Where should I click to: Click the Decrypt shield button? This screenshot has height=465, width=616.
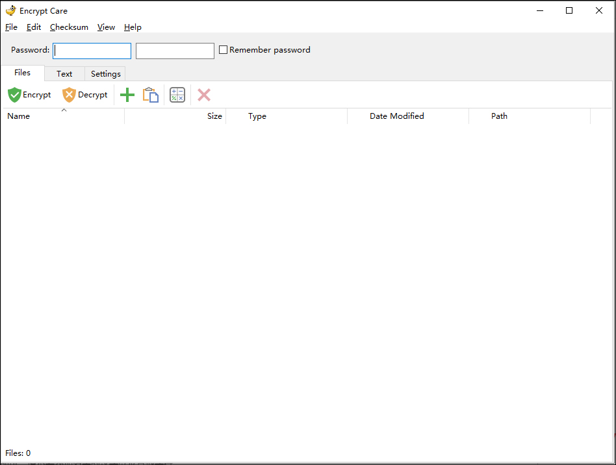(85, 95)
